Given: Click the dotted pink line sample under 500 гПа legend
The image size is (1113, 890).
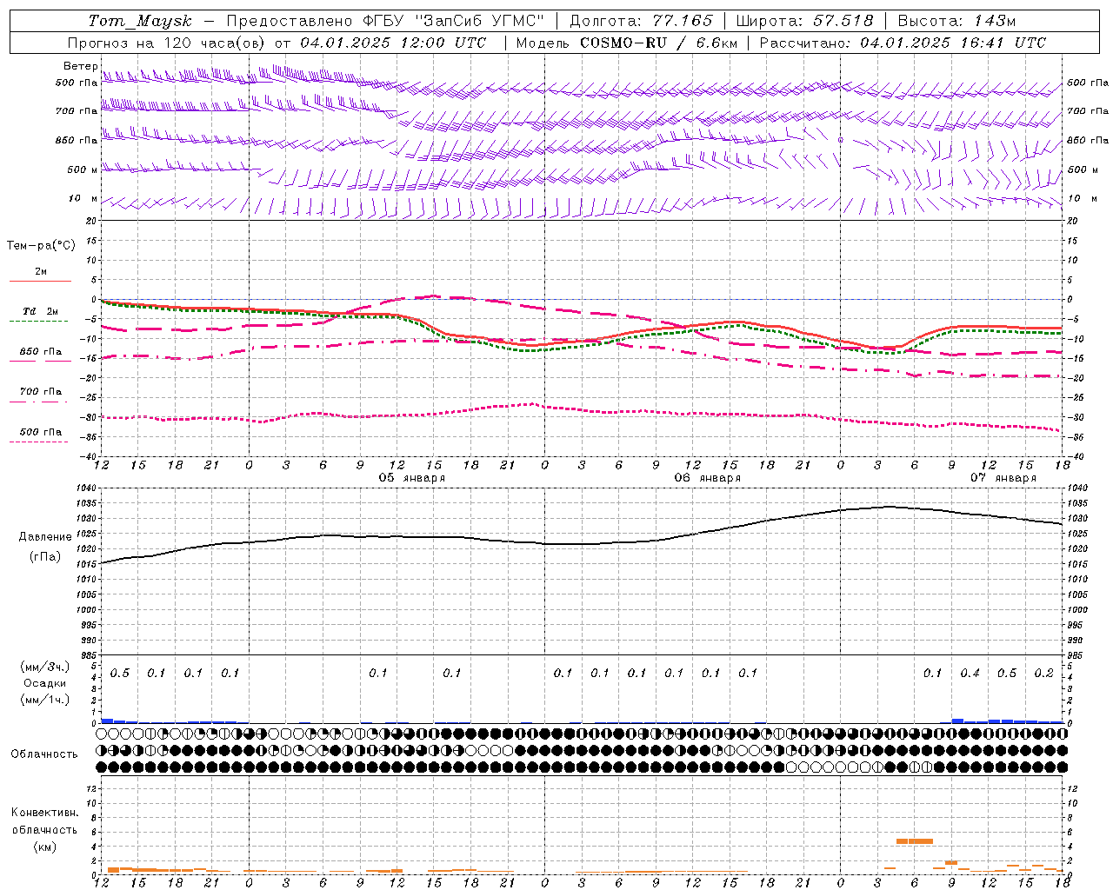Looking at the screenshot, I should click(39, 442).
